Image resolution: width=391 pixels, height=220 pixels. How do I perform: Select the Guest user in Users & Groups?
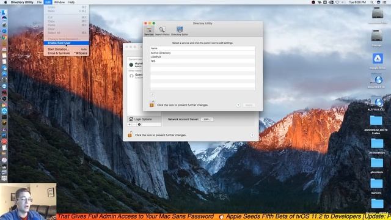(135, 76)
